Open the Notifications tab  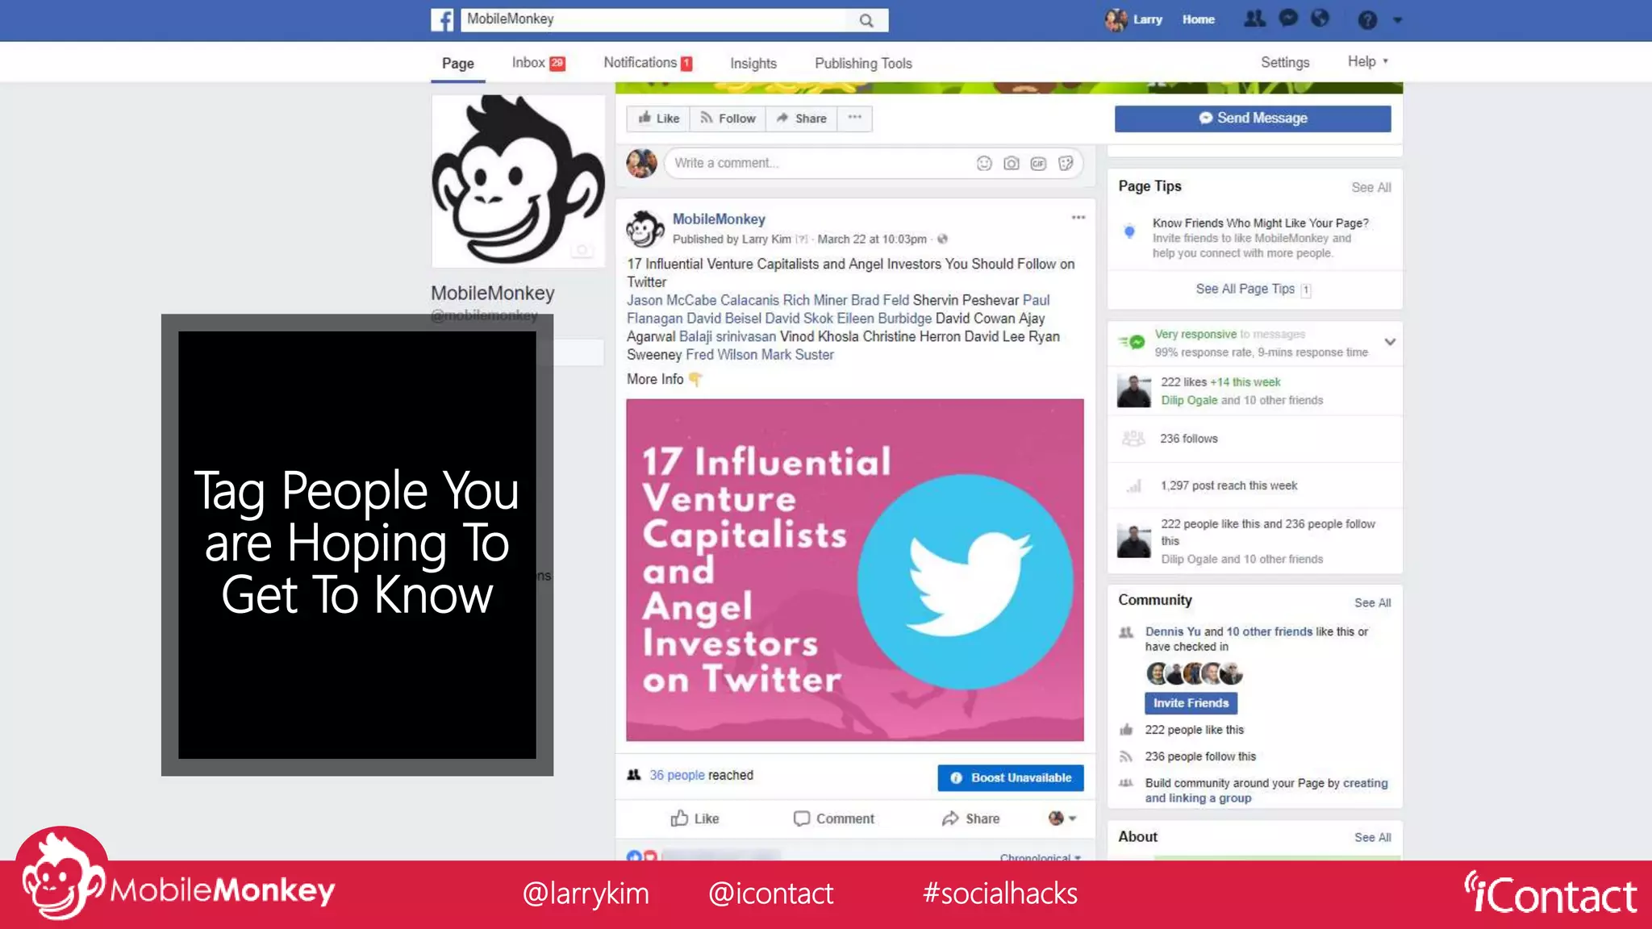tap(648, 63)
